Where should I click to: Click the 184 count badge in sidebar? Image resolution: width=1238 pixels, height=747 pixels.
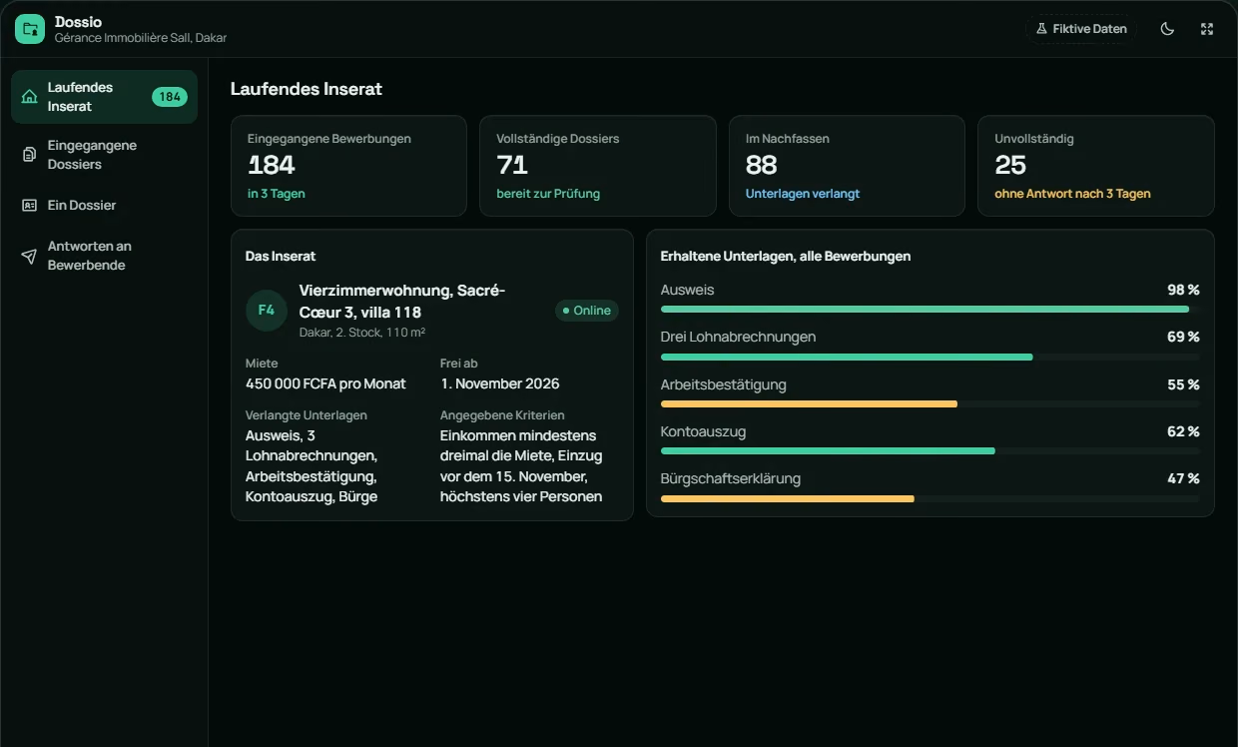click(170, 97)
